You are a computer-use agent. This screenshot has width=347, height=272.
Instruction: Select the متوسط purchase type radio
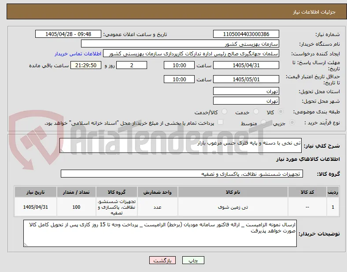[x=263, y=123]
